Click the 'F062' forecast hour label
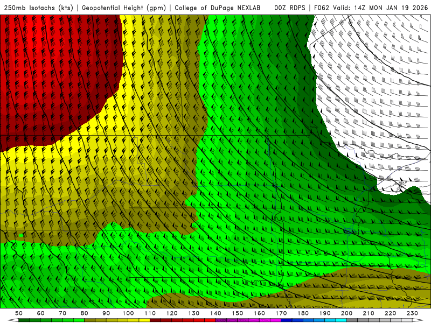 coord(322,8)
